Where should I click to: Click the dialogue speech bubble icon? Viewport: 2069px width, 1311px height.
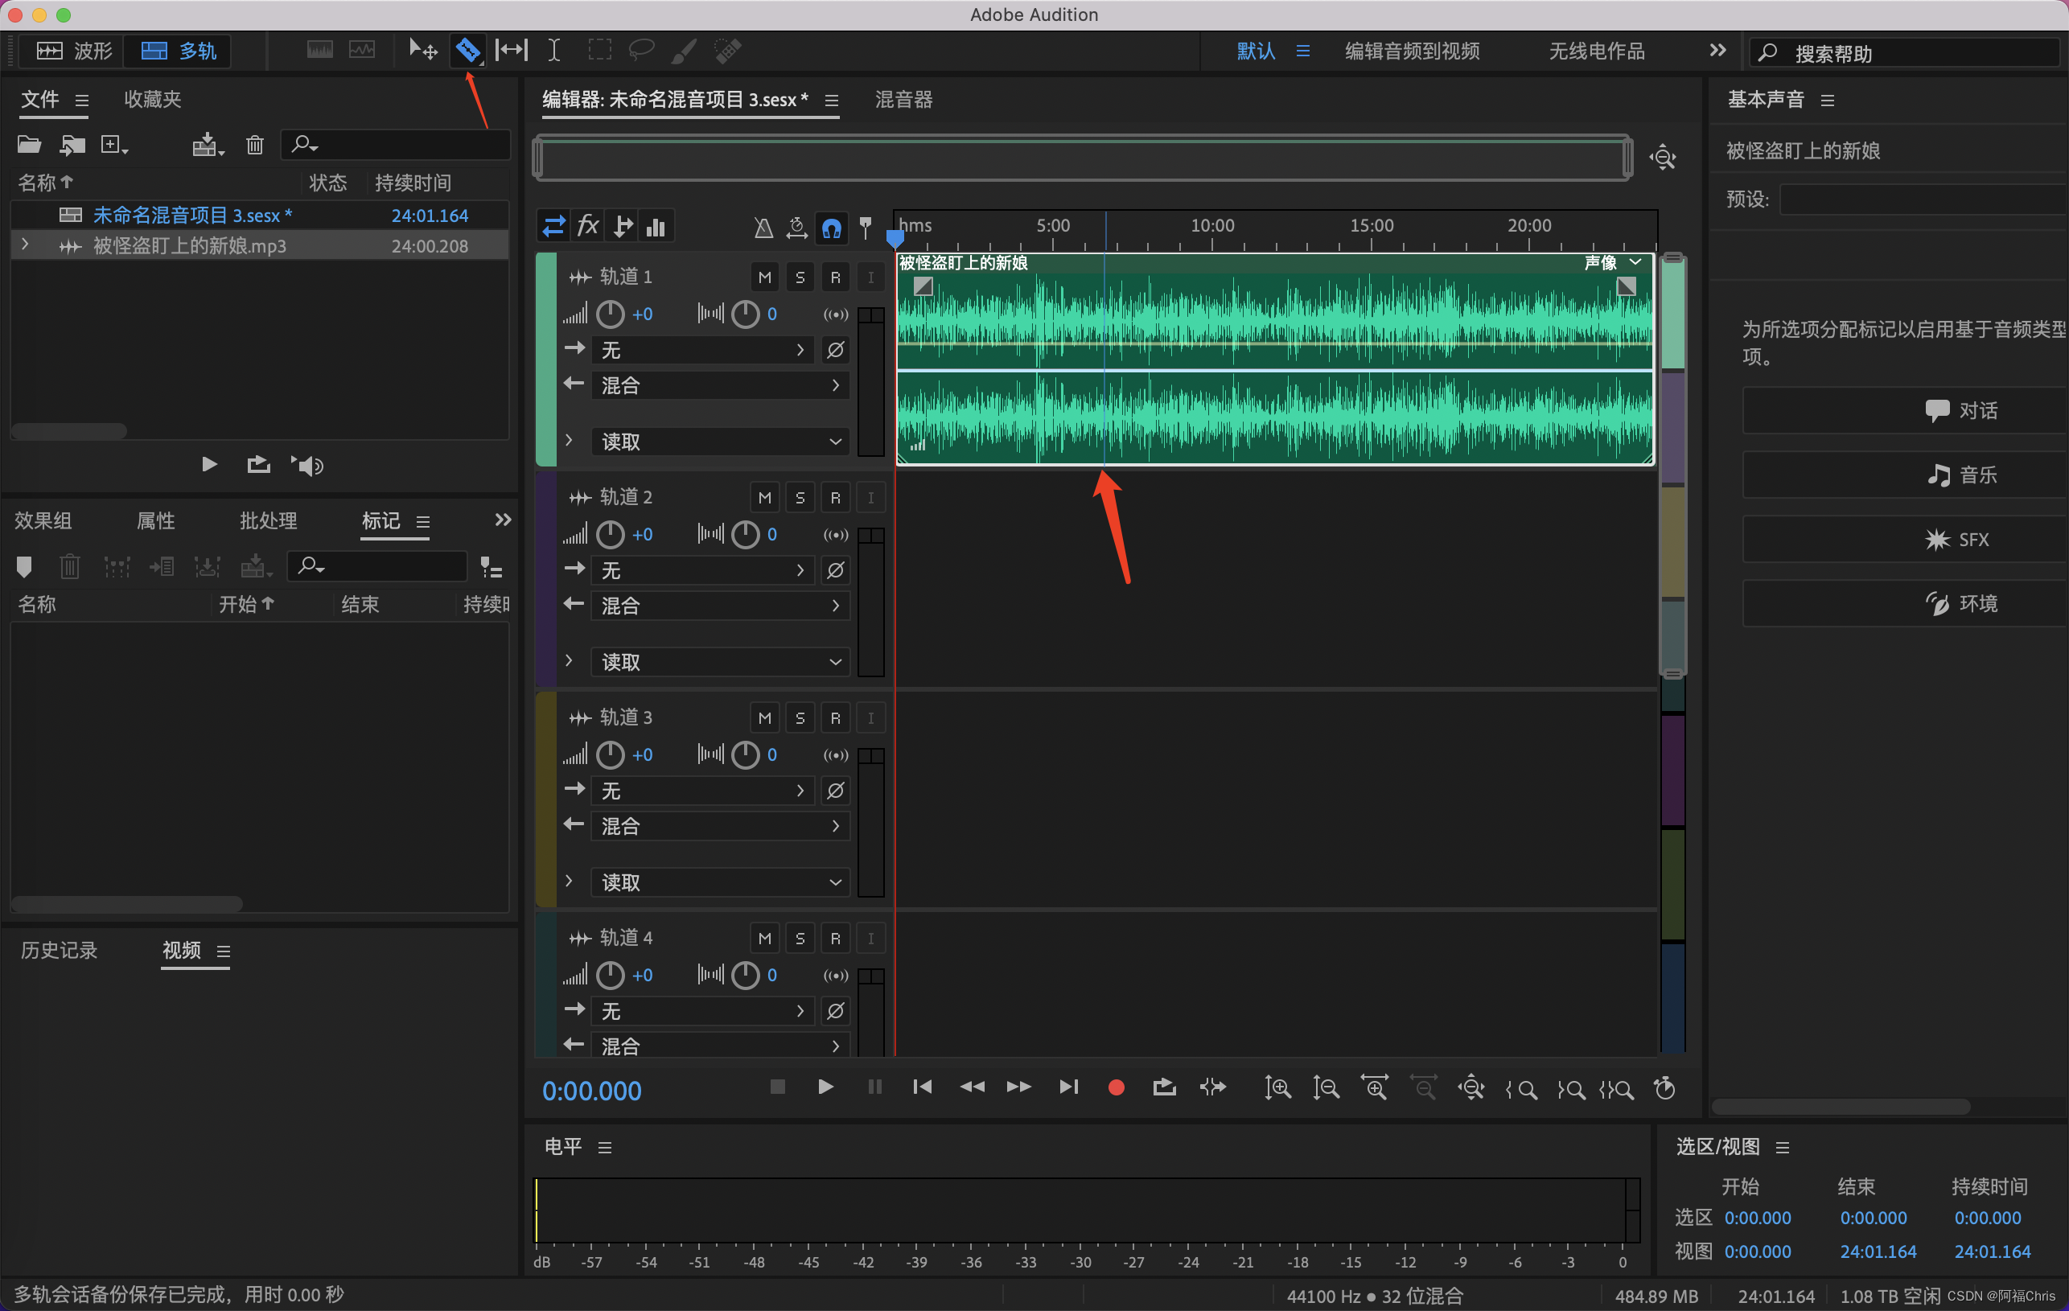pos(1937,411)
